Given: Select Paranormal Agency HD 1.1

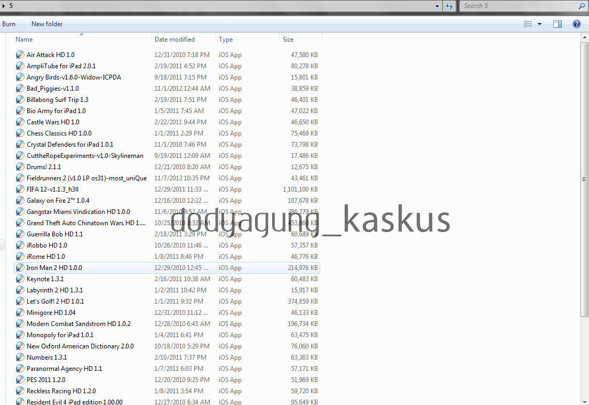Looking at the screenshot, I should click(x=64, y=369).
